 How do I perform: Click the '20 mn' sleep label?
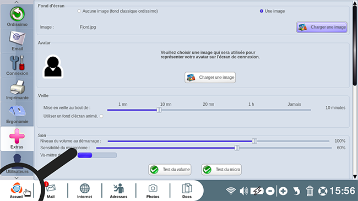pos(208,104)
